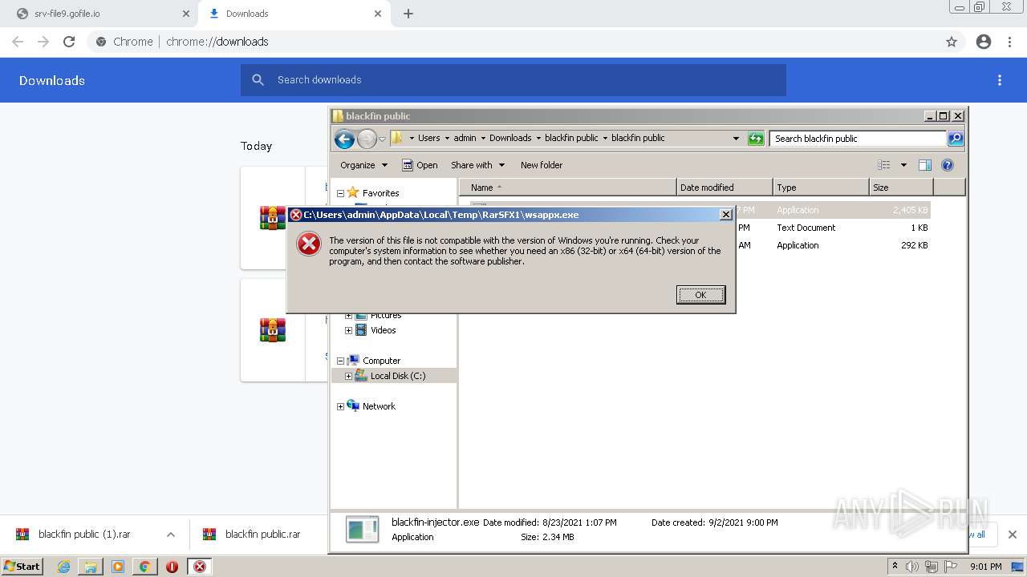1027x577 pixels.
Task: Expand the Network tree node
Action: coord(340,406)
